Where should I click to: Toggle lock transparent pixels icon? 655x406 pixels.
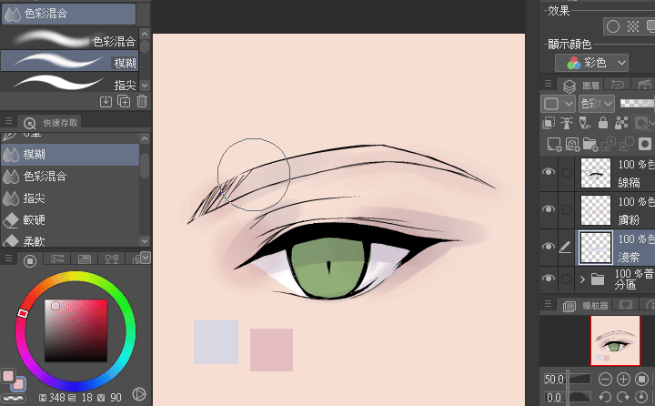click(x=621, y=123)
